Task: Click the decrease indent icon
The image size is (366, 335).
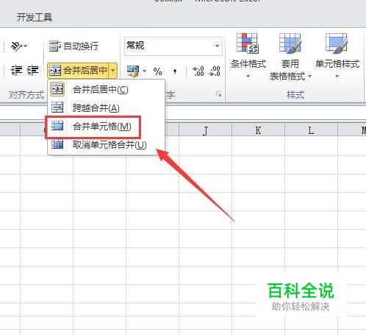Action: coord(16,71)
